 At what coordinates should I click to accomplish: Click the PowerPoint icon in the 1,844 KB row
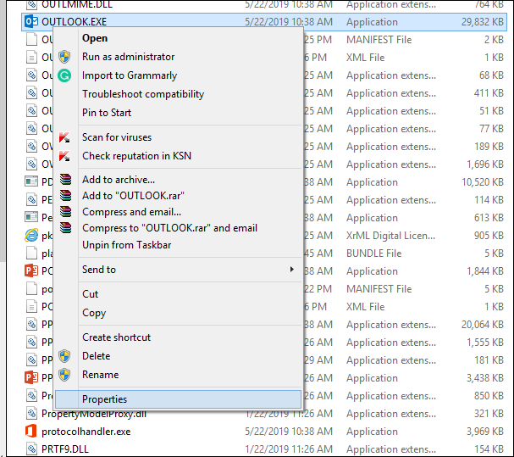pyautogui.click(x=31, y=270)
